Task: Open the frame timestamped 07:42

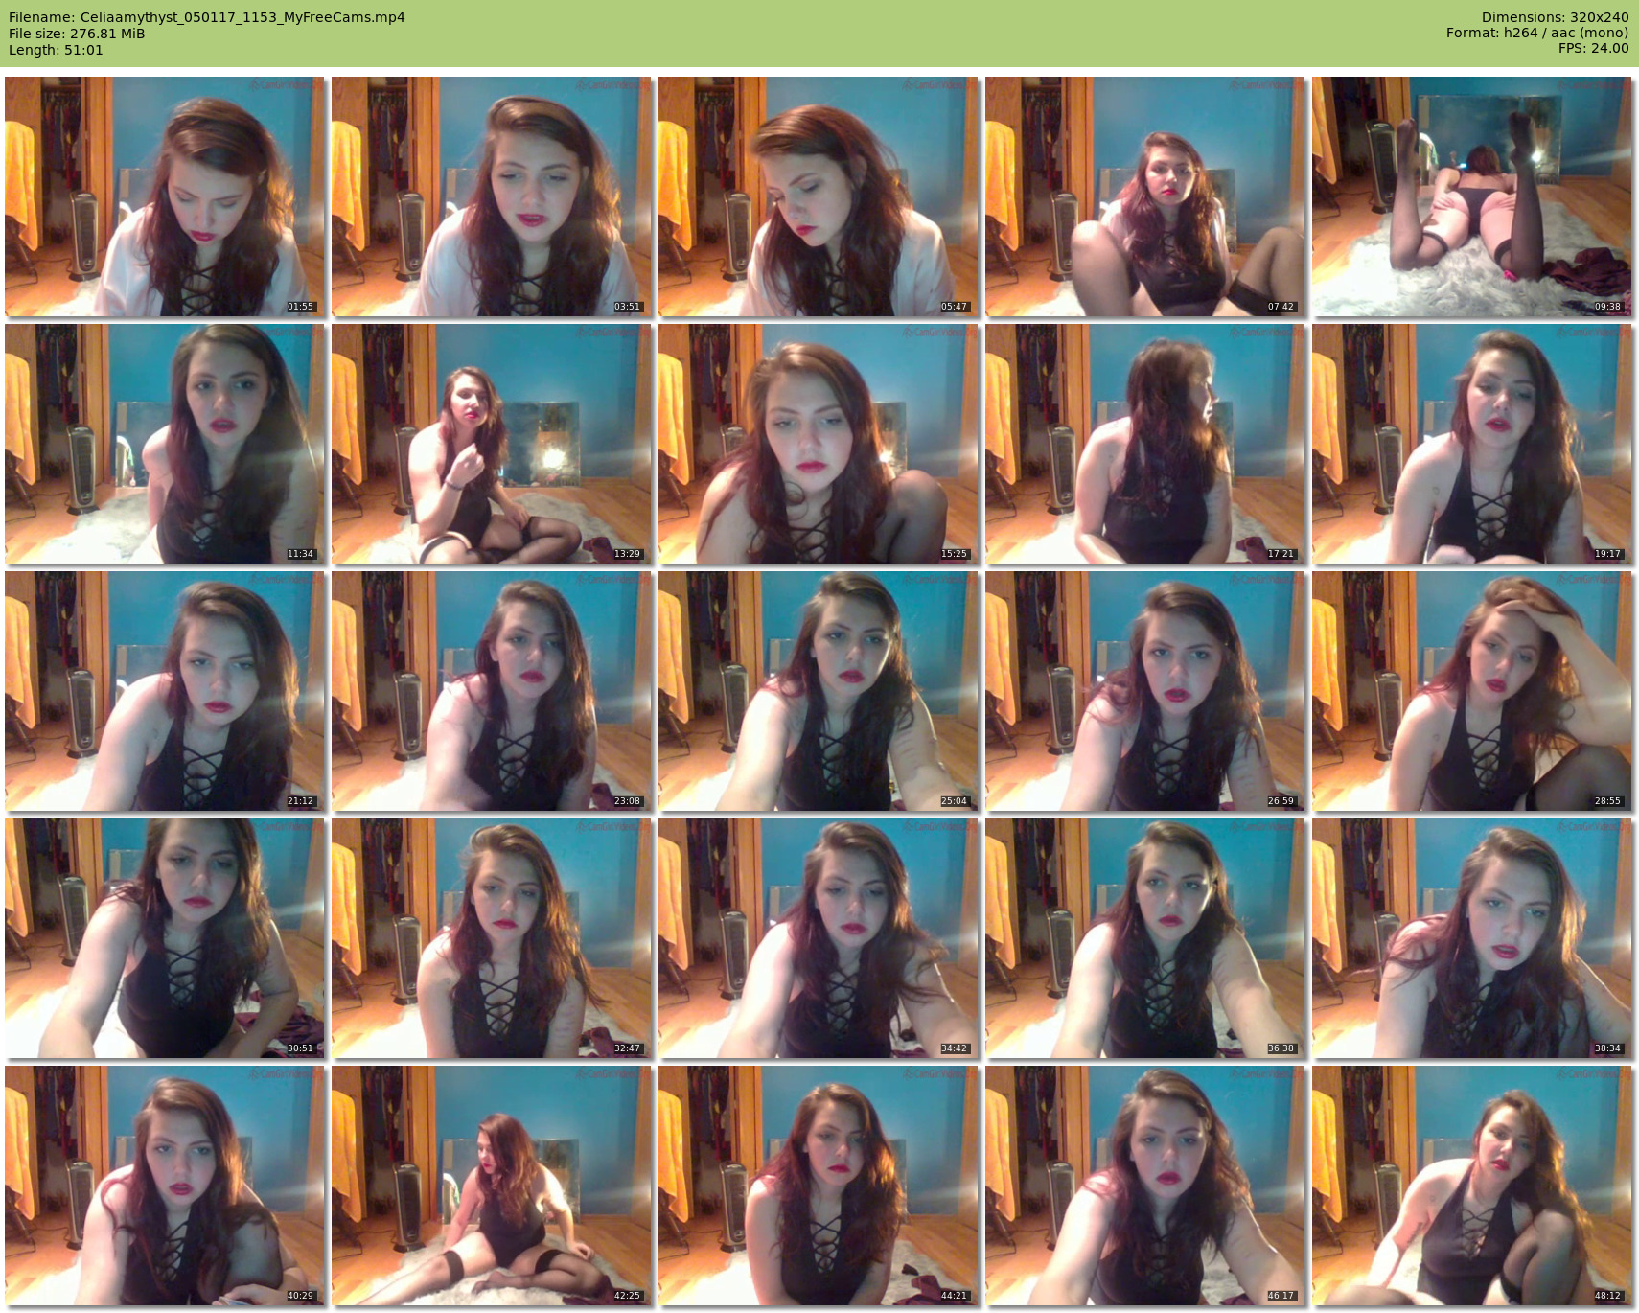Action: click(1145, 196)
